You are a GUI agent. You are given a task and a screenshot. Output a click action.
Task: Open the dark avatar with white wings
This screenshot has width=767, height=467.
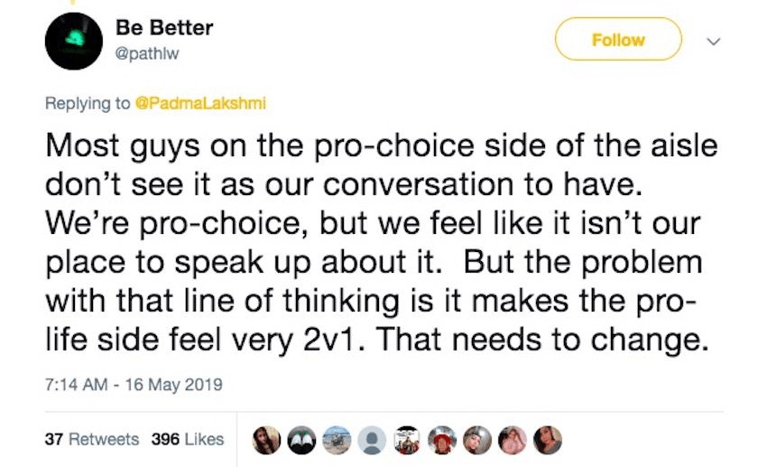pyautogui.click(x=303, y=440)
